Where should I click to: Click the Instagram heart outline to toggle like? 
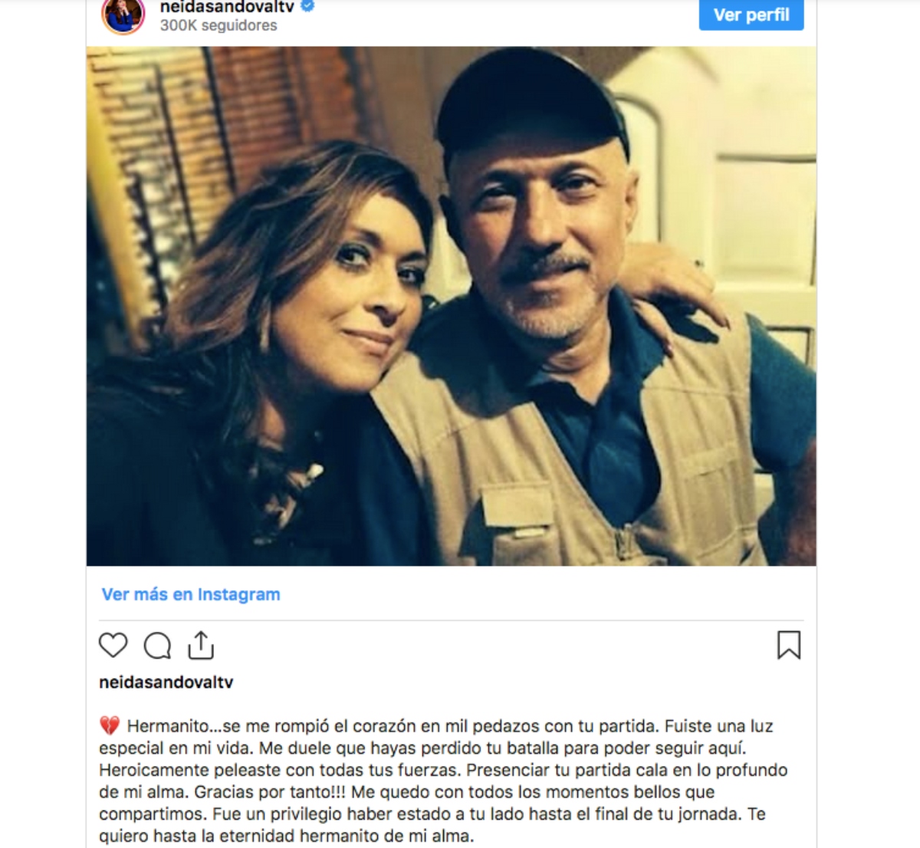pyautogui.click(x=112, y=646)
